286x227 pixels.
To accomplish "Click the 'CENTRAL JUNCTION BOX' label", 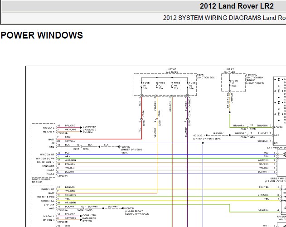I will coord(255,79).
